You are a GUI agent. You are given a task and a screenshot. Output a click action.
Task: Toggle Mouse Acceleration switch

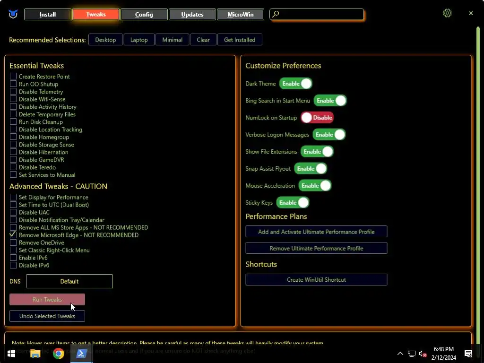coord(315,185)
